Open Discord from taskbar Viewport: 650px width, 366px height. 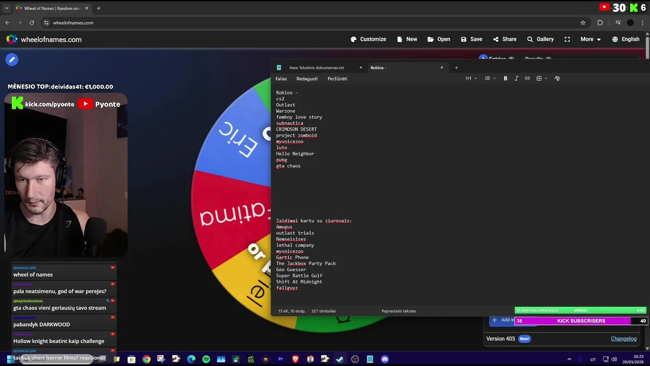pos(385,359)
